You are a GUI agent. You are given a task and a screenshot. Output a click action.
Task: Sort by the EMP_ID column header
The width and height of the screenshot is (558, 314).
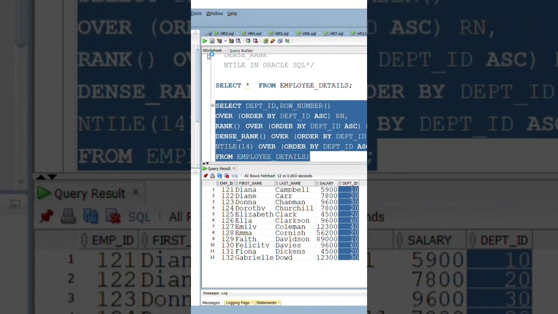(226, 183)
